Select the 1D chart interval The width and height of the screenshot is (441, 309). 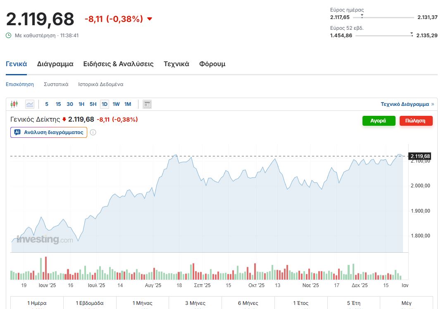coord(105,104)
